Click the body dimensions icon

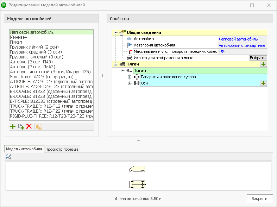137,77
